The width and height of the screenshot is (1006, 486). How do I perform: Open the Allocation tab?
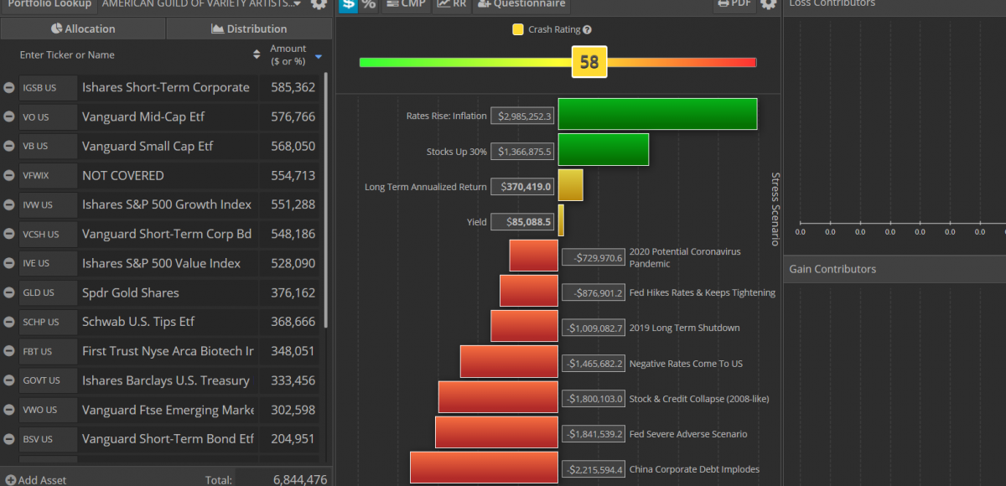pos(83,28)
